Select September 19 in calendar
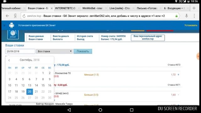The image size is (201, 113). pos(23,92)
